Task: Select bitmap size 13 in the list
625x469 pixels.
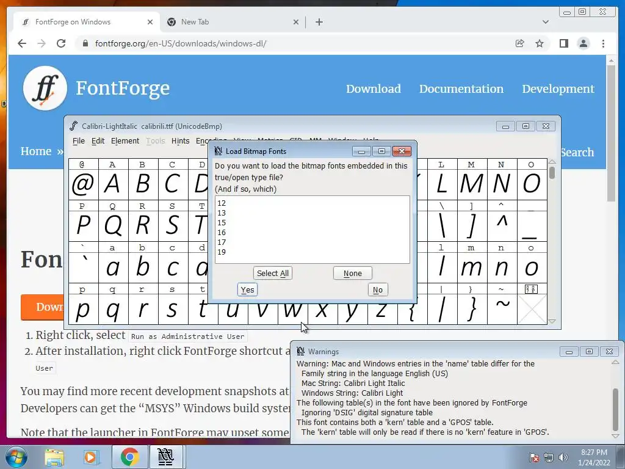Action: (312, 213)
